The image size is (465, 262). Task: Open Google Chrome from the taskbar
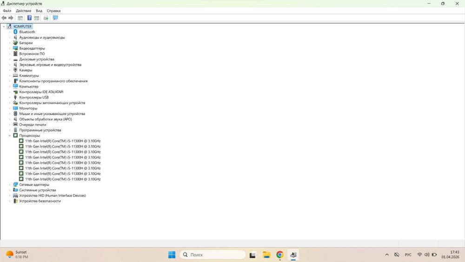[279, 255]
